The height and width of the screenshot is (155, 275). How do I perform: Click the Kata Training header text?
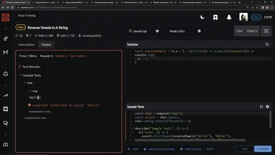[x=27, y=15]
